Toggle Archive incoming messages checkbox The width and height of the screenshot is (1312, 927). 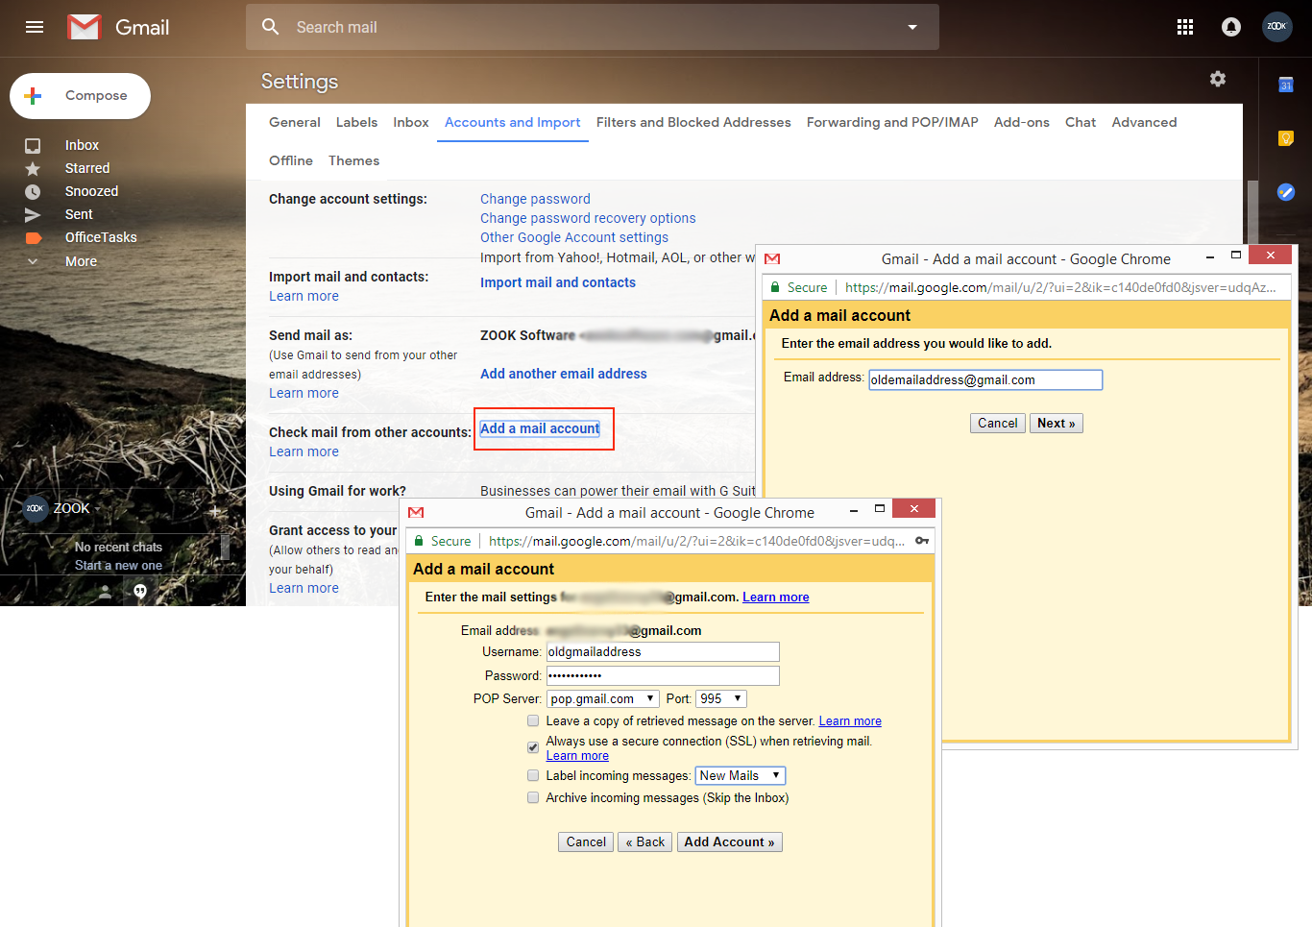tap(533, 797)
